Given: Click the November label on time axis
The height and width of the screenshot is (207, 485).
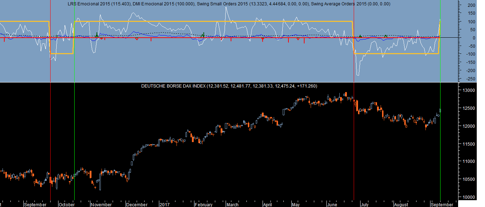Looking at the screenshot, I should 101,204.
